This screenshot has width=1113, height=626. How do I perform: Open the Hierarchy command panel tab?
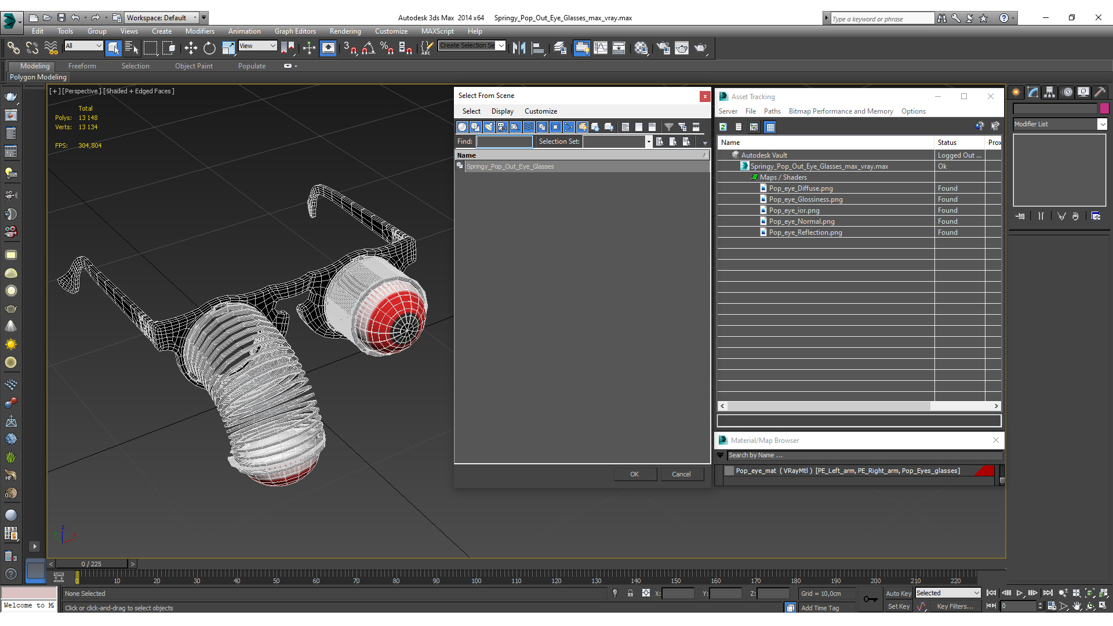tap(1049, 92)
